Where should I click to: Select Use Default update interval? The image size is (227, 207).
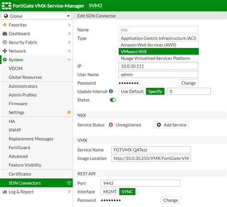click(x=132, y=92)
